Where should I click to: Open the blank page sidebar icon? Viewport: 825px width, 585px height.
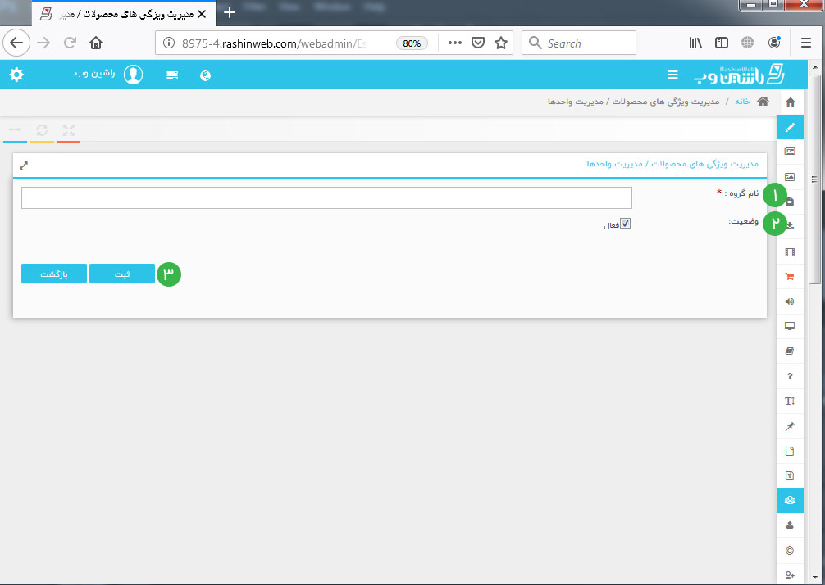click(790, 451)
